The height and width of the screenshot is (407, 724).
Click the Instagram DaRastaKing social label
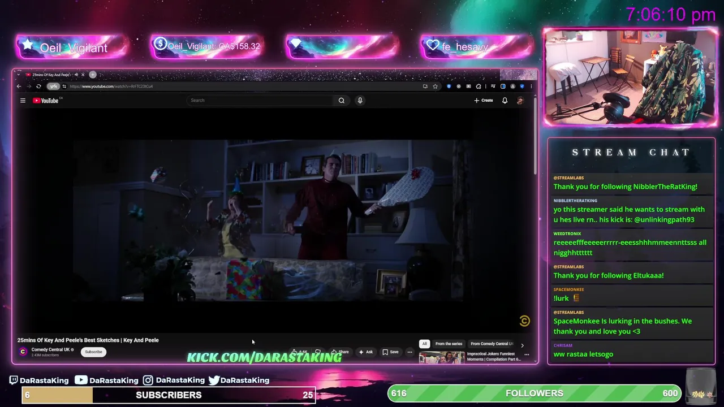tap(174, 380)
